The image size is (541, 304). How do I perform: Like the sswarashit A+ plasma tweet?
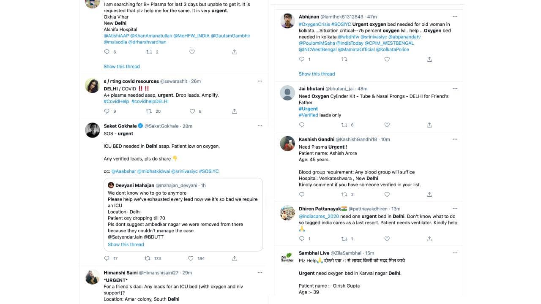[192, 111]
